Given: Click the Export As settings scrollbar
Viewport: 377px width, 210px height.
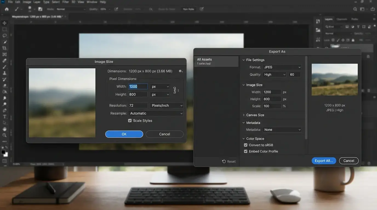Looking at the screenshot, I should point(306,98).
